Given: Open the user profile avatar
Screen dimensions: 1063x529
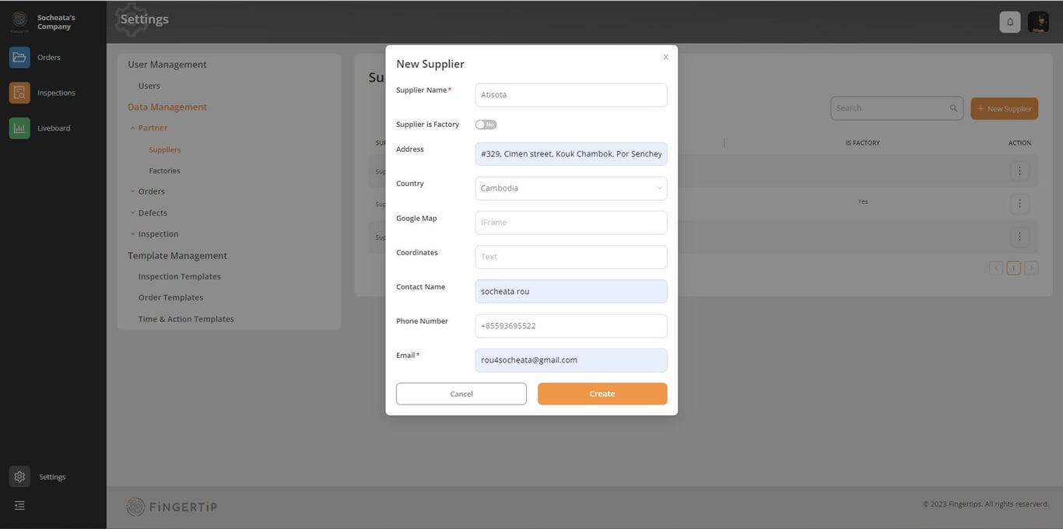Looking at the screenshot, I should click(x=1038, y=22).
